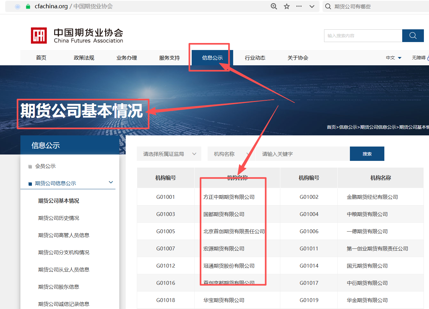Click the 信息公示 sidebar panel header

click(70, 145)
